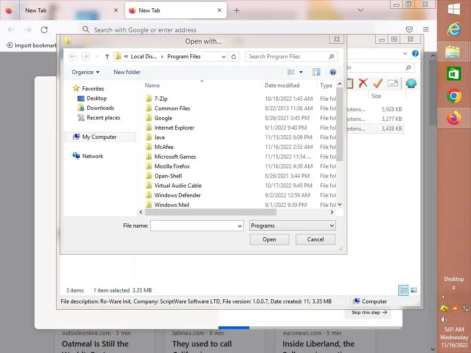Open the help icon in Open with dialog toolbar
This screenshot has height=353, width=471.
(333, 72)
